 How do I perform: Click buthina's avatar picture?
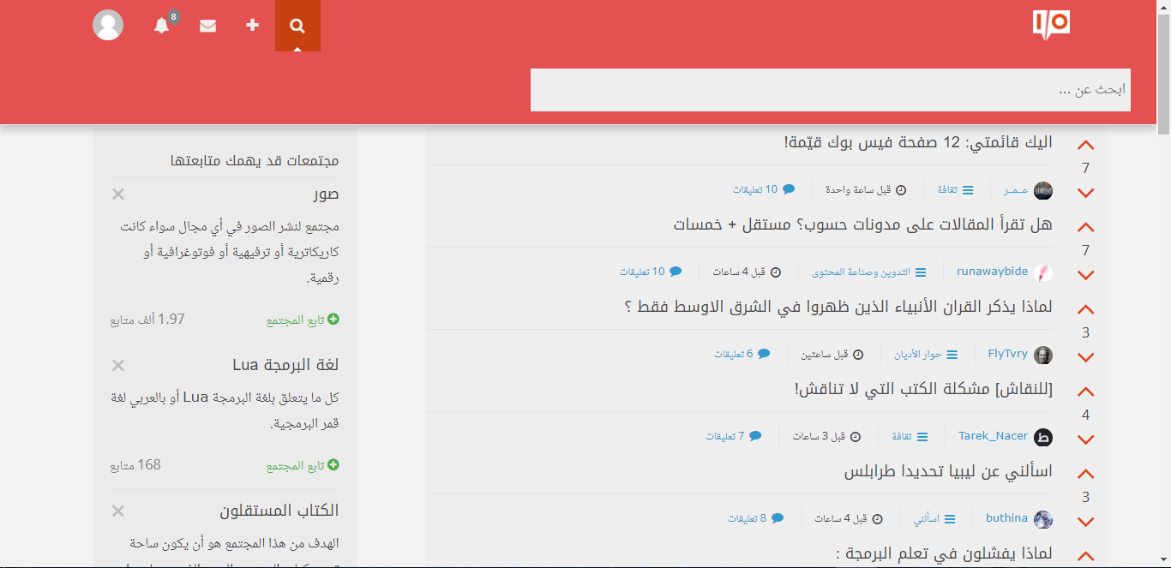1043,519
